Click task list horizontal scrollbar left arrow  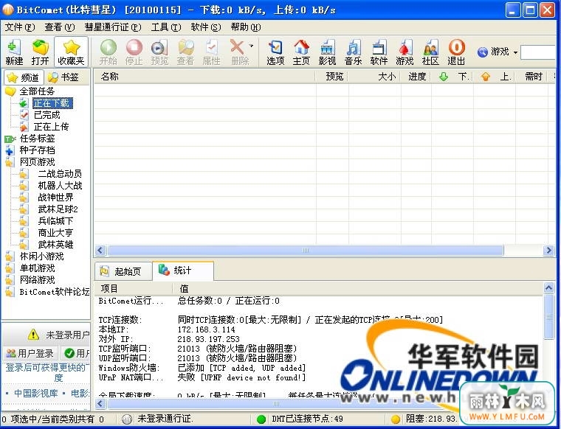(100, 251)
